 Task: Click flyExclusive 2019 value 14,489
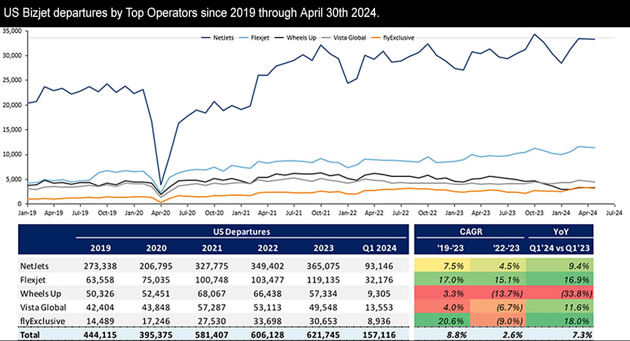coord(103,320)
